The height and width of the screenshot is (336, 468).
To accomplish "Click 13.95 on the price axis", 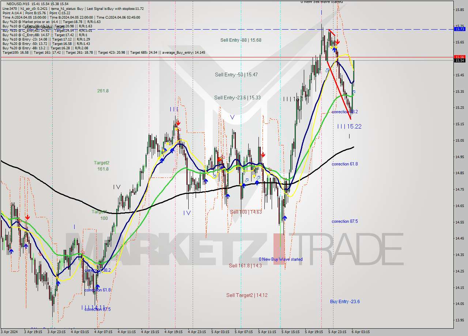I will coord(460,320).
